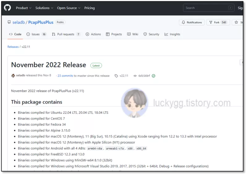247x175 pixels.
Task: Click 'Binaries compiled for FreeBSD 12.3 and 13.0'
Action: 51,154
